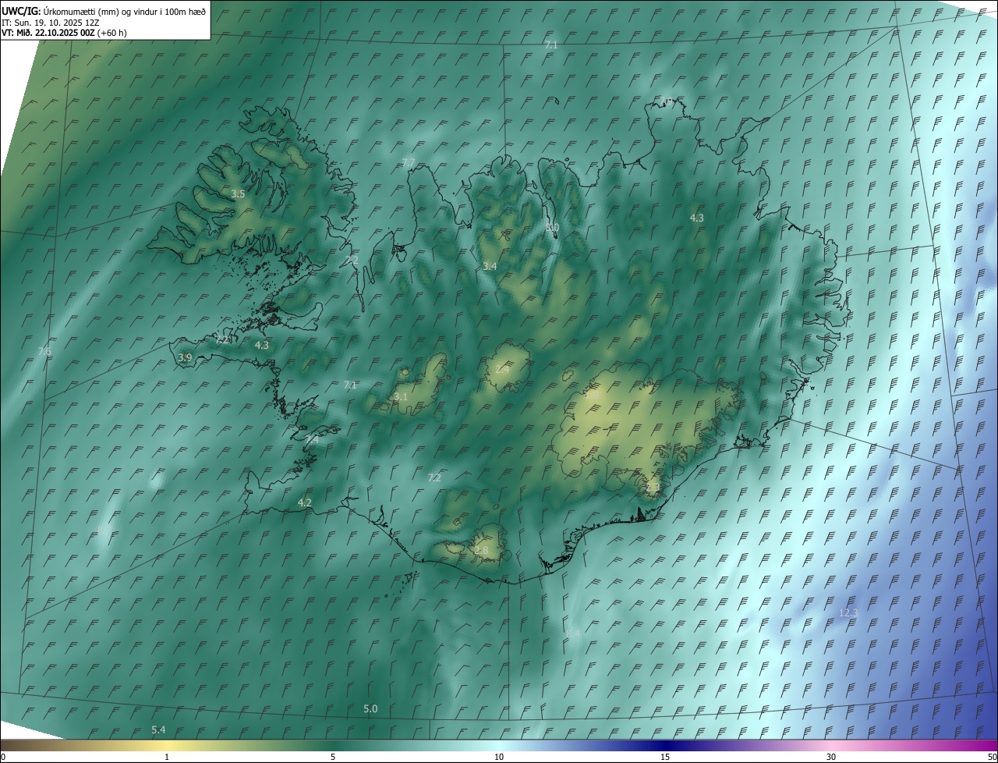Click the legend tick label 50
This screenshot has height=763, width=998.
(x=992, y=757)
